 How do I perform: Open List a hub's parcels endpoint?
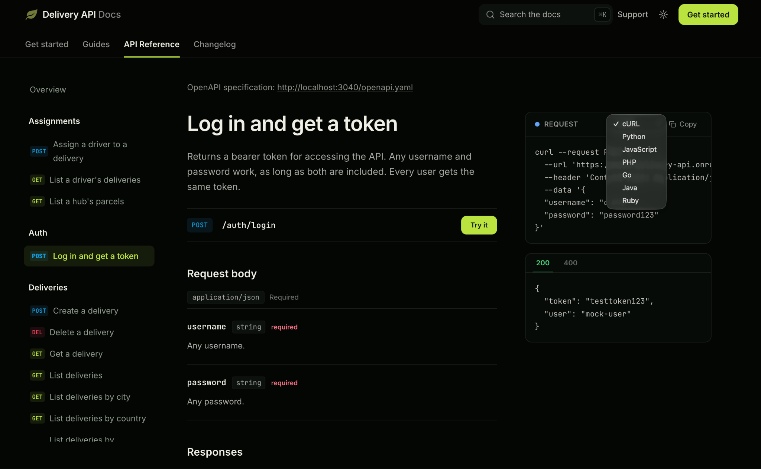(89, 201)
